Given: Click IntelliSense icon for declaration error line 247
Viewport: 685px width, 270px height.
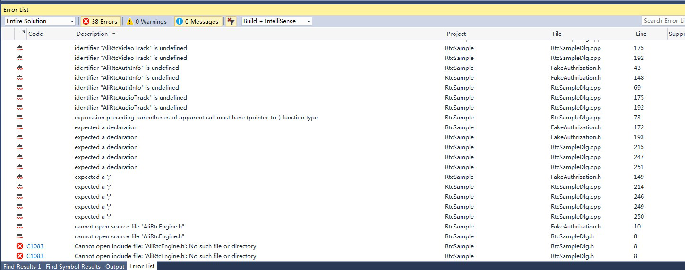Looking at the screenshot, I should click(x=20, y=157).
